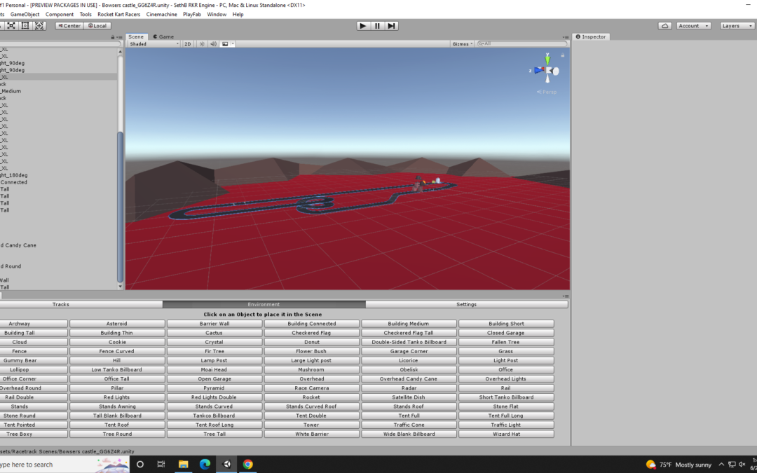Start Play mode with the Play button
Image resolution: width=757 pixels, height=473 pixels.
point(363,26)
